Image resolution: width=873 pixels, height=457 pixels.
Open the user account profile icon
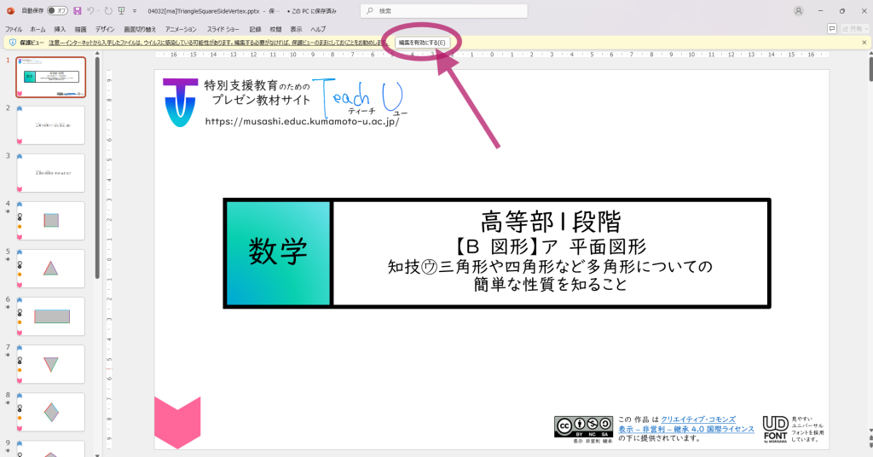pyautogui.click(x=798, y=11)
